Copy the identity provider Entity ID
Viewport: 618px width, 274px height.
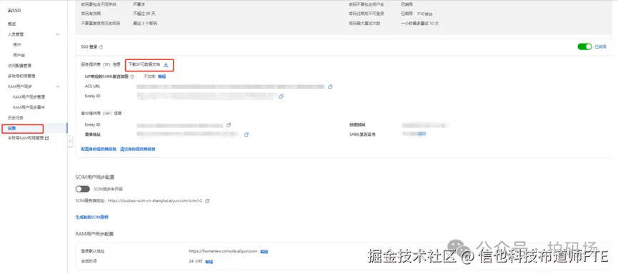pos(229,125)
